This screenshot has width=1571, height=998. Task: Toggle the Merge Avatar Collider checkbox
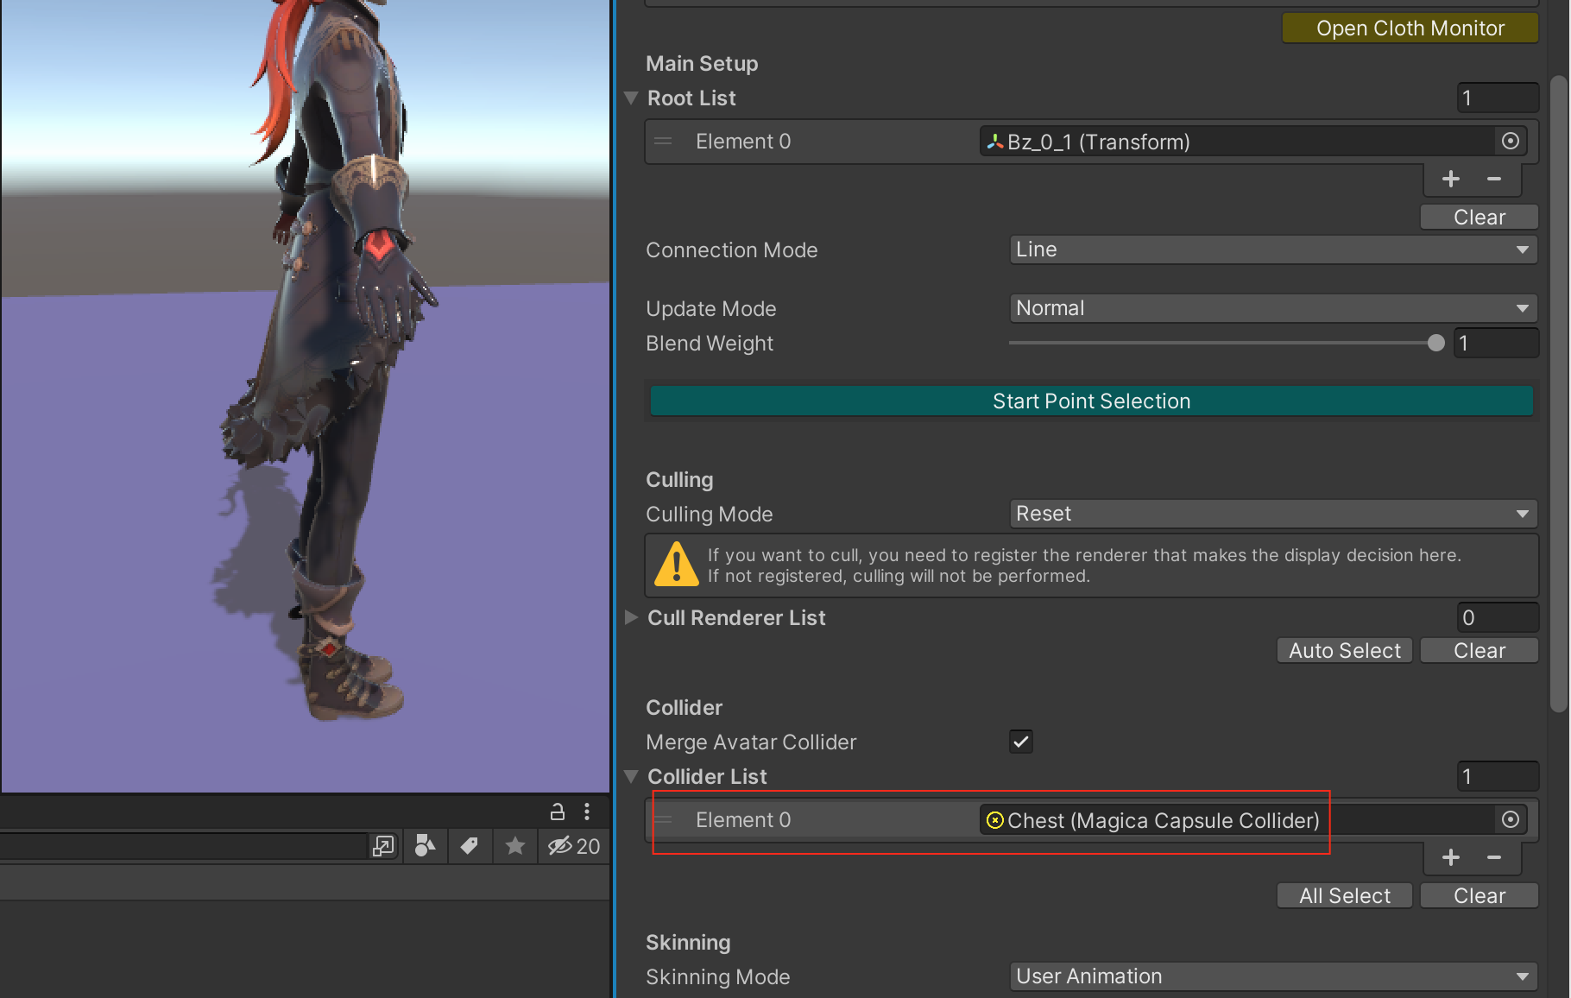point(1021,742)
